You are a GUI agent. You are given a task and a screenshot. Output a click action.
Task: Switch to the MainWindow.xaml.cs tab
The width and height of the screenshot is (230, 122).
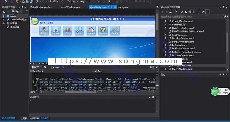[41, 7]
